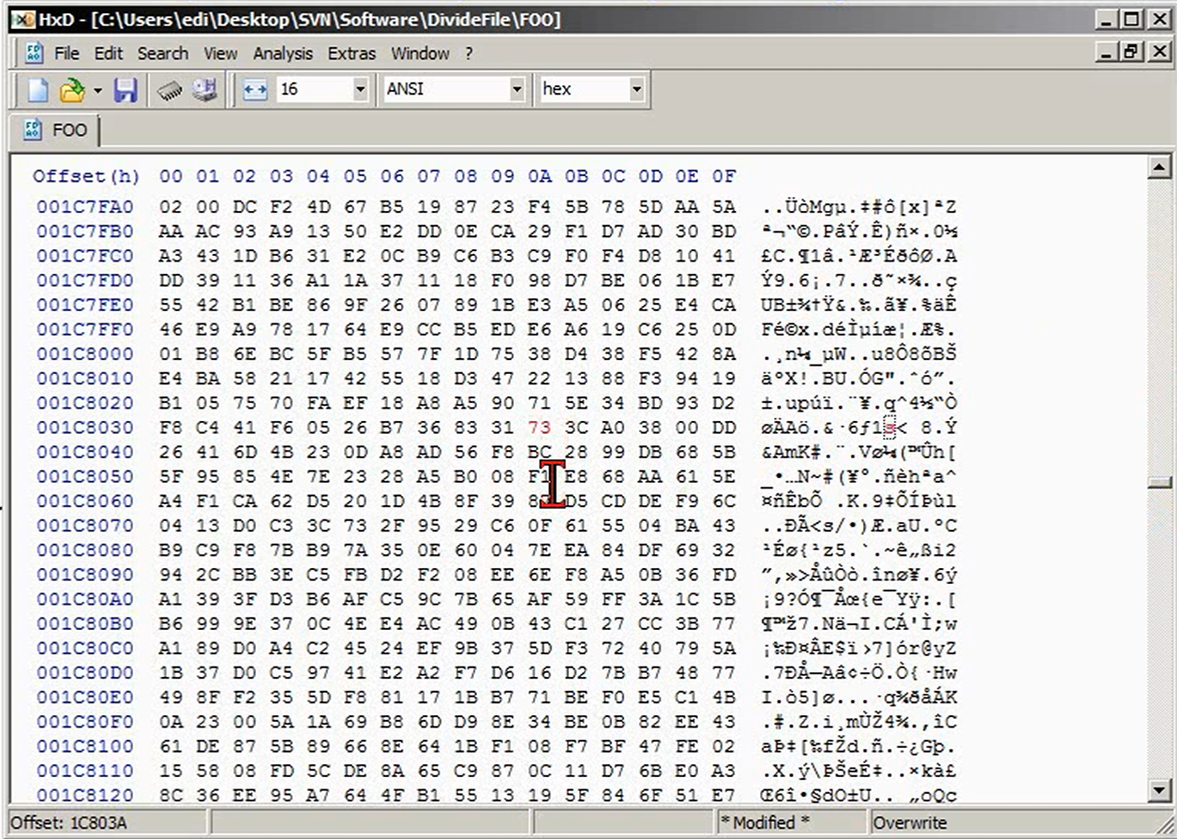Click the scroll down arrow of vertical scrollbar
The width and height of the screenshot is (1177, 839).
(1159, 791)
